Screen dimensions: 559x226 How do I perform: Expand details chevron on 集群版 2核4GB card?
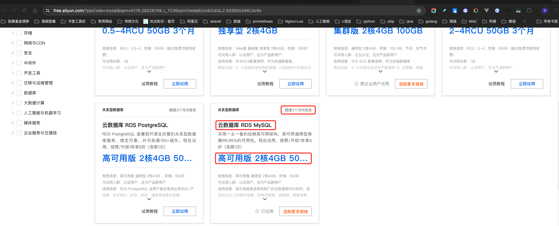coord(381,71)
